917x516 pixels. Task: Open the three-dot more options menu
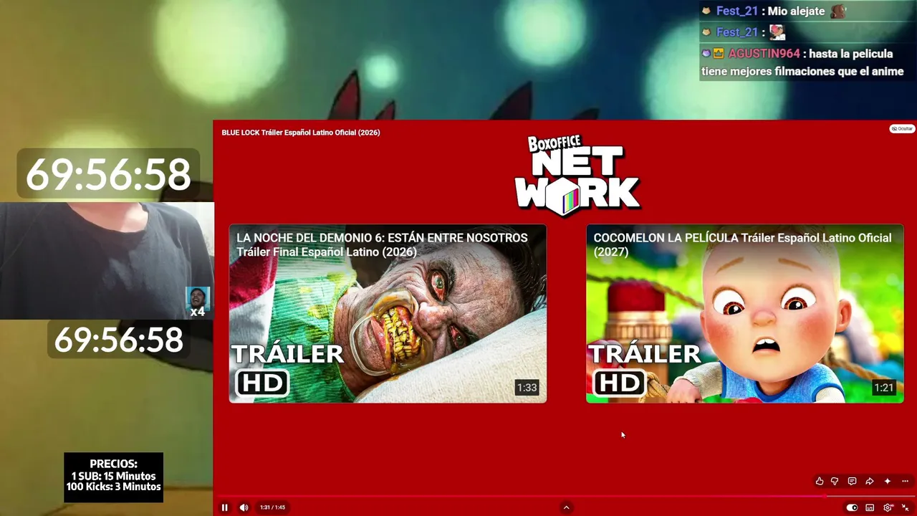[x=905, y=481]
